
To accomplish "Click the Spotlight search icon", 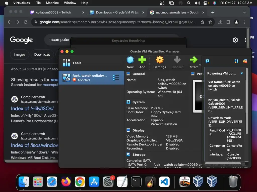I will [189, 3].
